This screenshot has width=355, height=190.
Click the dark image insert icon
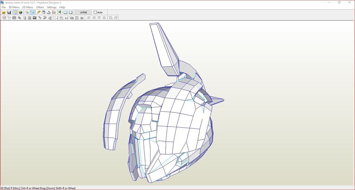35,18
